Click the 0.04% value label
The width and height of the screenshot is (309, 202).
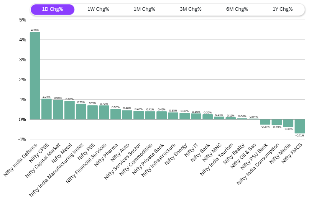click(x=254, y=117)
